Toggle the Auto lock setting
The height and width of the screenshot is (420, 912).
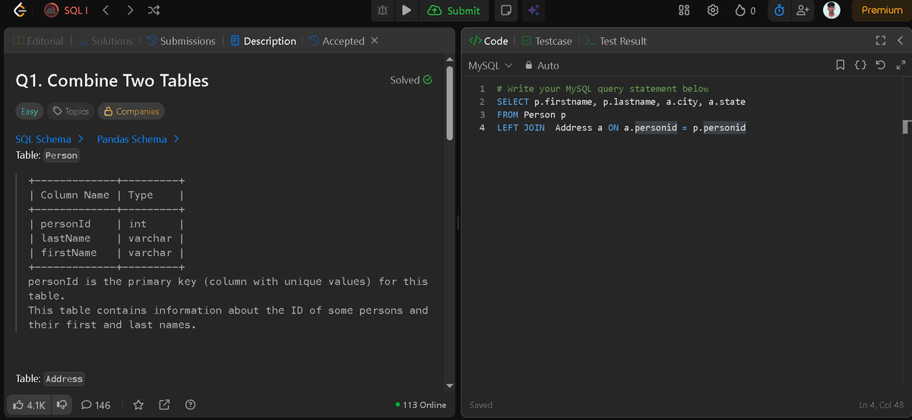543,65
